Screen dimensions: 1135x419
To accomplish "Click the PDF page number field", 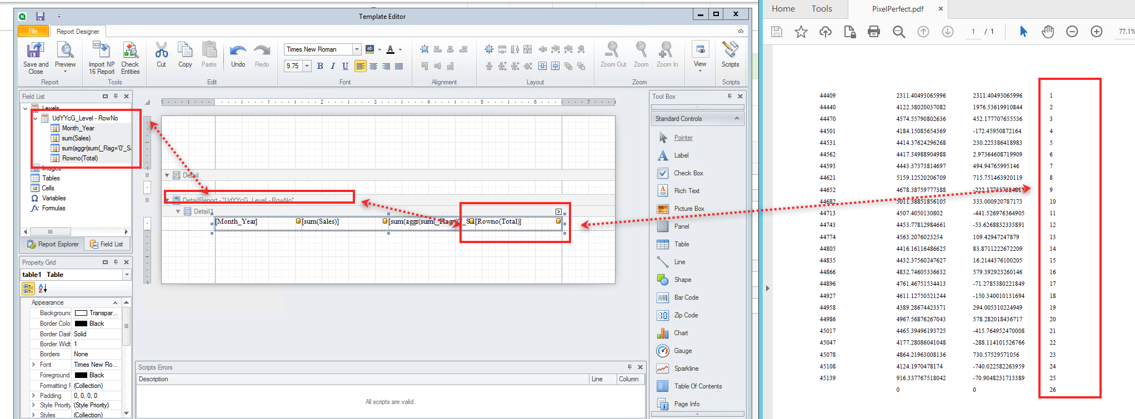I will pos(973,32).
